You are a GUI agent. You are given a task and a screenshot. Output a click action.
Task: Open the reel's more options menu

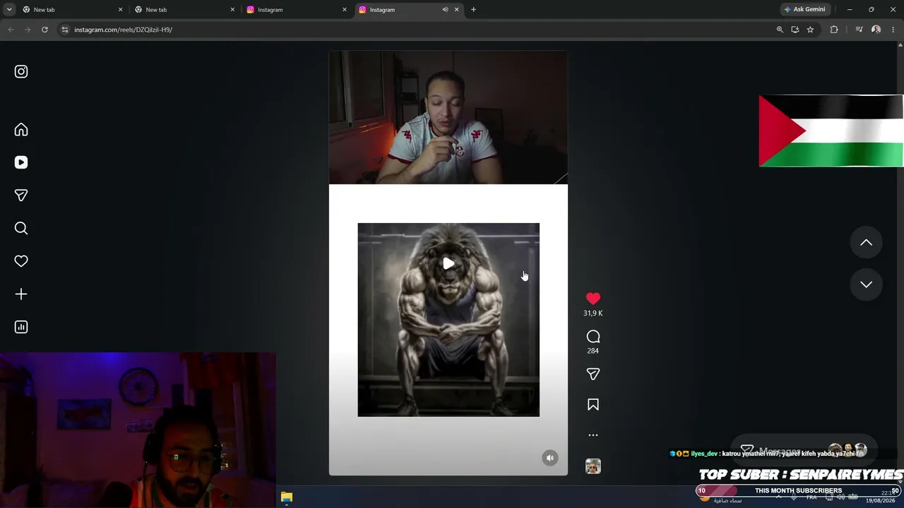593,435
